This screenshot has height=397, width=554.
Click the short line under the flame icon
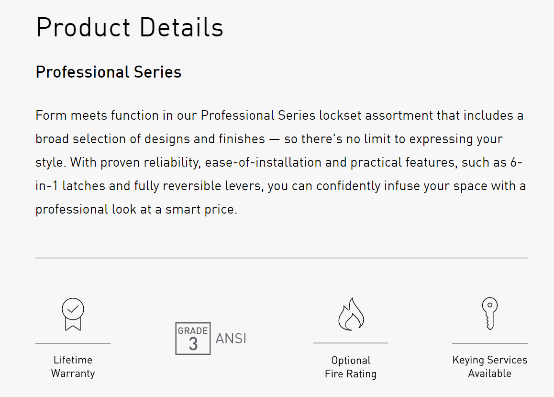click(x=351, y=343)
